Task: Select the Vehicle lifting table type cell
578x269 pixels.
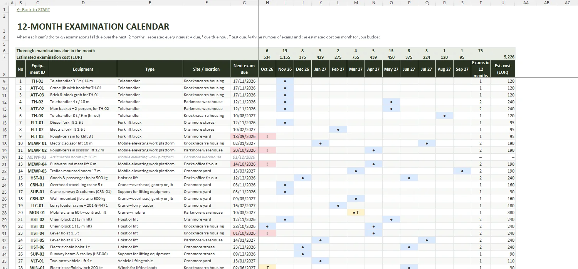Action: coord(150,261)
